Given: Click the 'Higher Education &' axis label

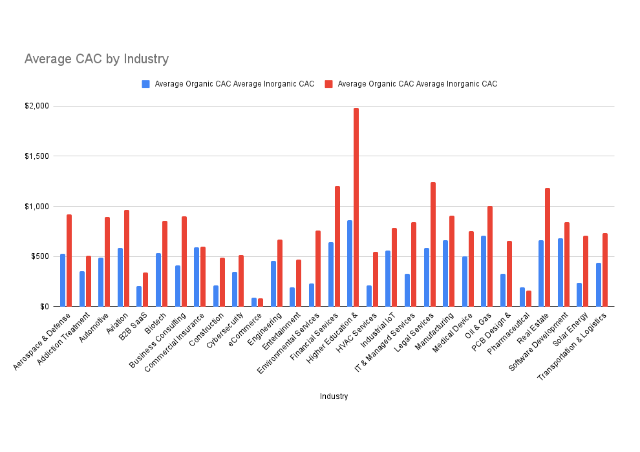Looking at the screenshot, I should click(x=332, y=338).
